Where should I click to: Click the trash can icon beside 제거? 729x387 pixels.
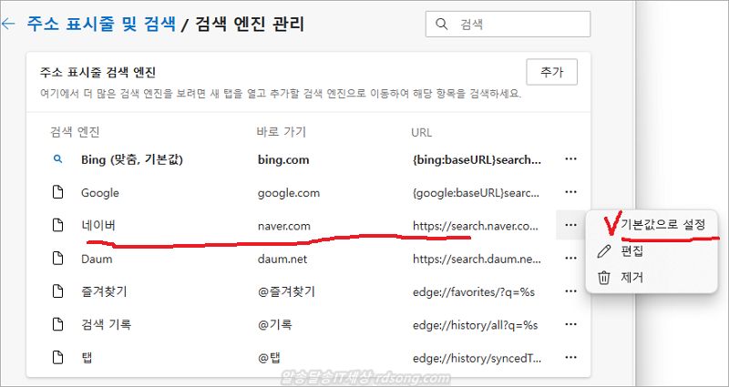(603, 277)
